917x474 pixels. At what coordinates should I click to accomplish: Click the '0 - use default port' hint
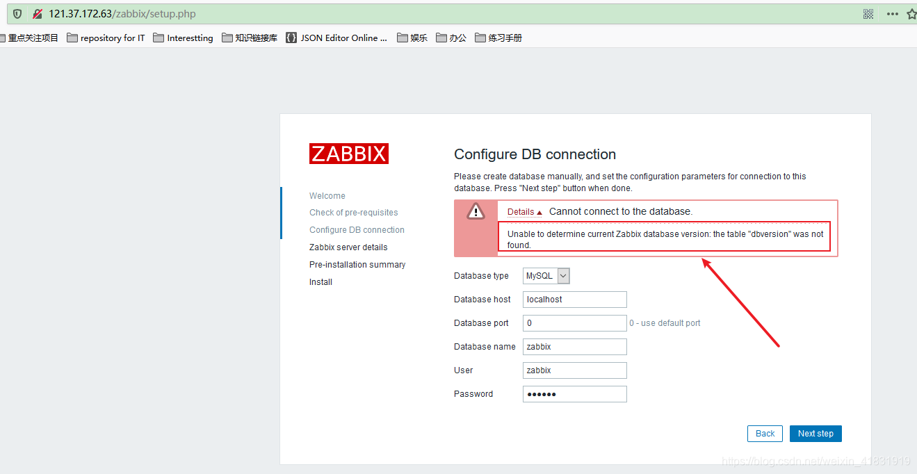pyautogui.click(x=665, y=323)
